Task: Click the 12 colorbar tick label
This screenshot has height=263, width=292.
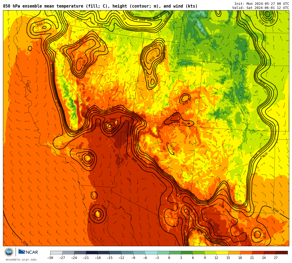Action: click(x=216, y=258)
